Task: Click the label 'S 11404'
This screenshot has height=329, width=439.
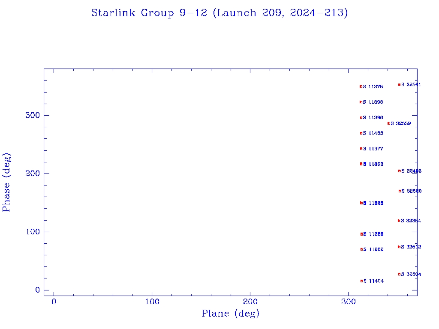Action: coord(373,281)
